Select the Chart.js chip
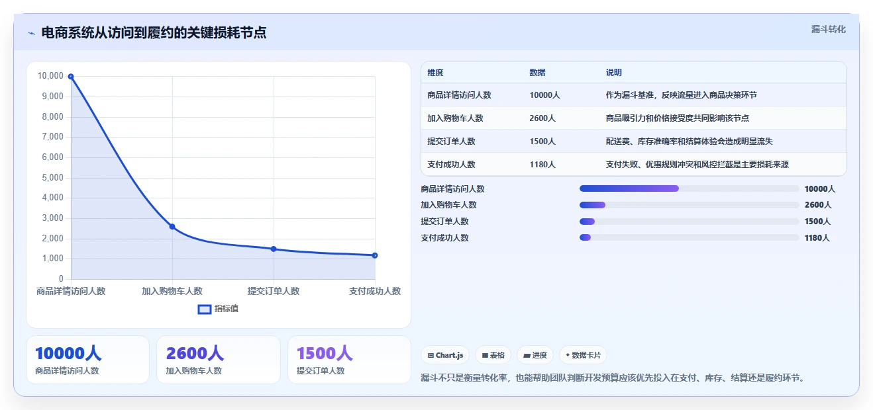873x410 pixels. tap(445, 355)
